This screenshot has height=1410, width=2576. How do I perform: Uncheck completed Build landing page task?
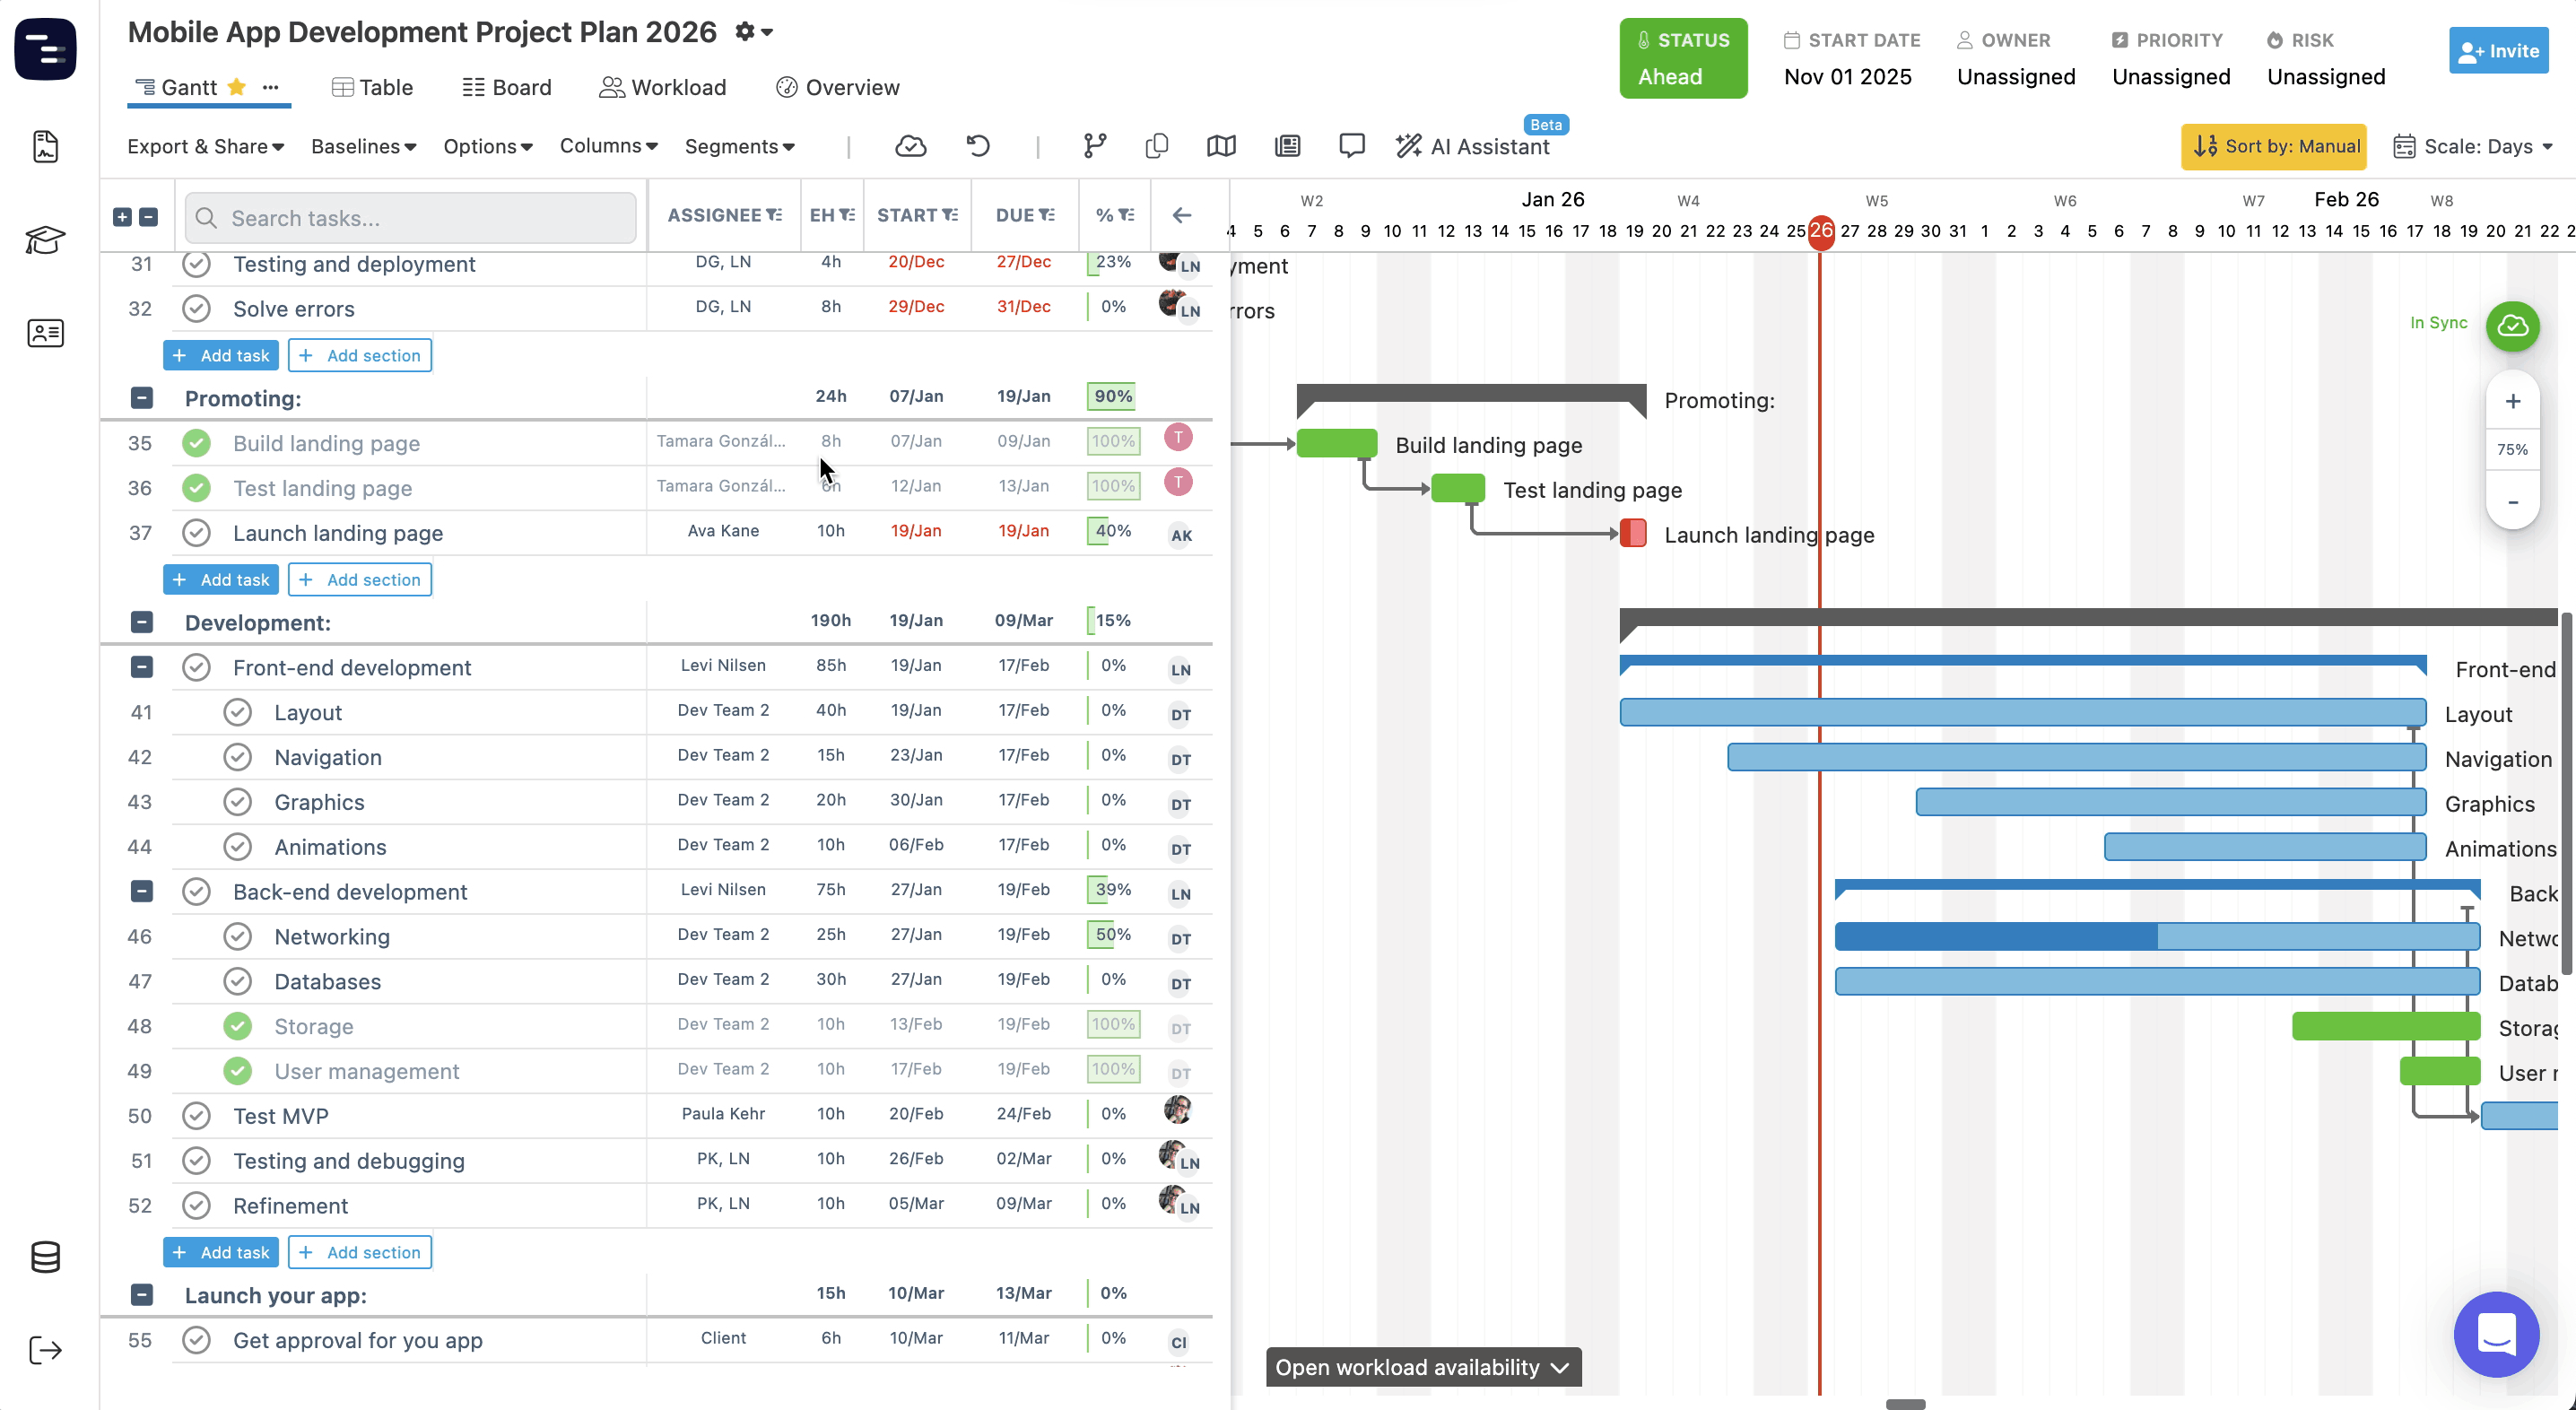point(196,443)
